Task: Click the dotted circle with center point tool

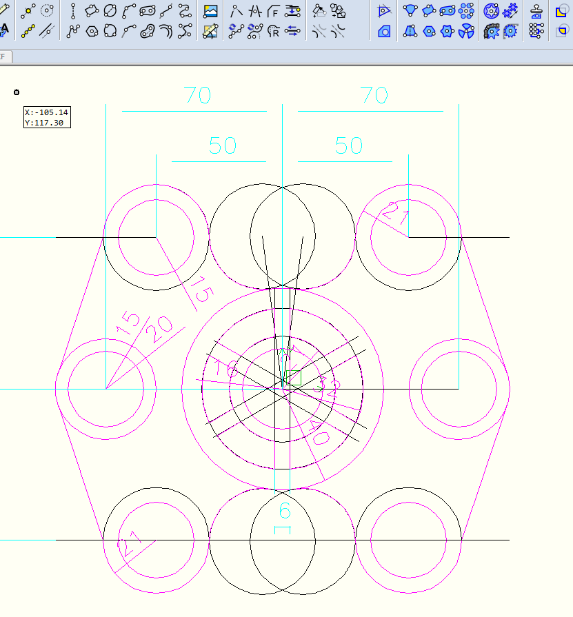Action: click(47, 11)
